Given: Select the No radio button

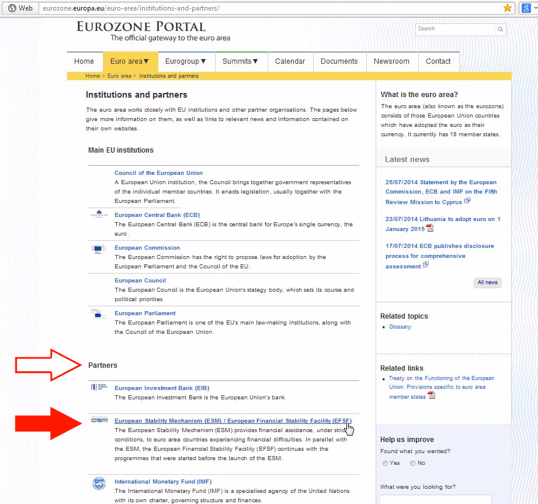Looking at the screenshot, I should click(413, 463).
